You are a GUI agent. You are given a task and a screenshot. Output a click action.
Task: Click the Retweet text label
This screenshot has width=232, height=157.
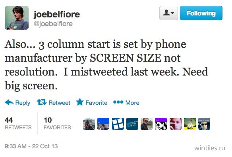pos(59,103)
